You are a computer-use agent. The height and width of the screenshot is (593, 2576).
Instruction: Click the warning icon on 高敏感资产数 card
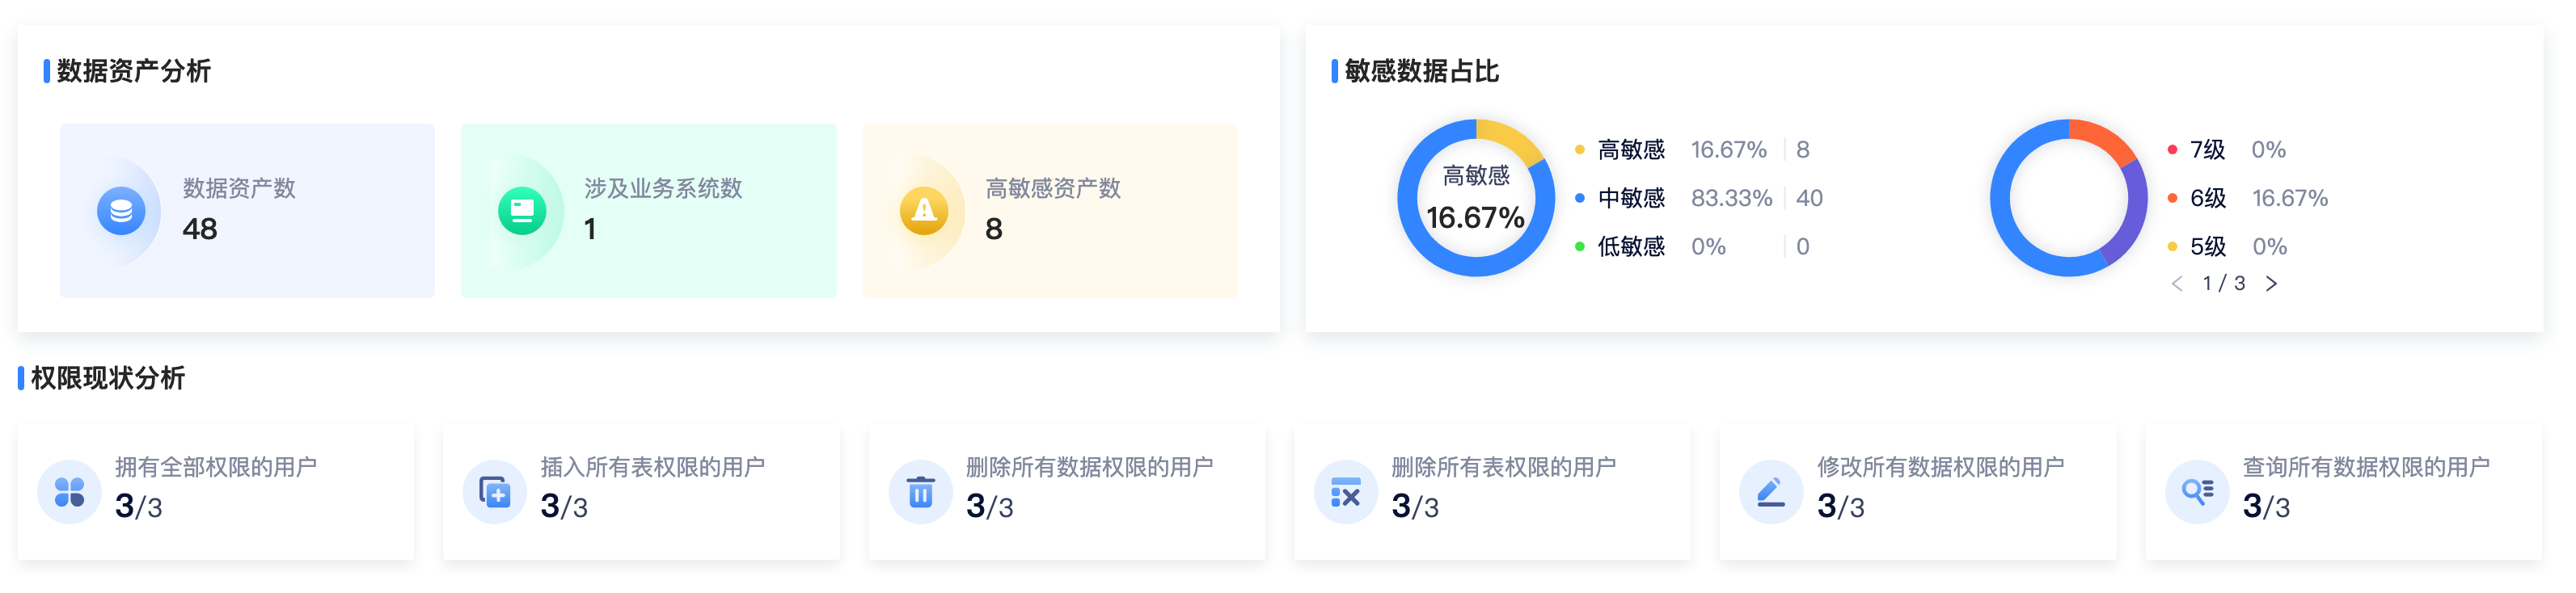pyautogui.click(x=923, y=210)
